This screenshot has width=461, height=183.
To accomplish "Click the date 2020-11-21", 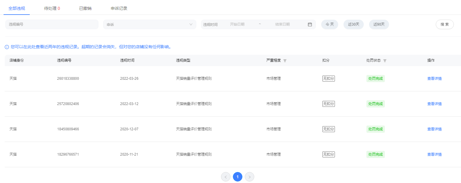I will [x=129, y=154].
